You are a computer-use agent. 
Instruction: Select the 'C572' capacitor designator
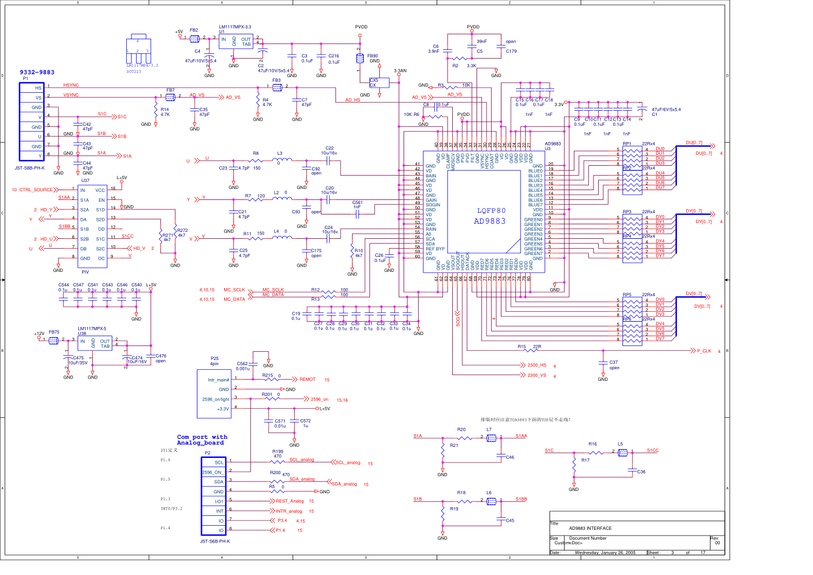click(x=305, y=421)
